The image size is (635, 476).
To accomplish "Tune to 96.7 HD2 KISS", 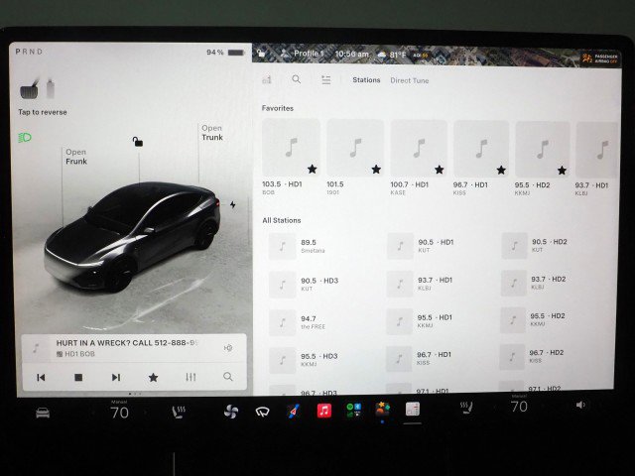I will click(x=532, y=356).
